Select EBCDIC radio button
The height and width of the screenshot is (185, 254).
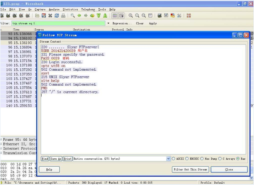[x=187, y=159]
